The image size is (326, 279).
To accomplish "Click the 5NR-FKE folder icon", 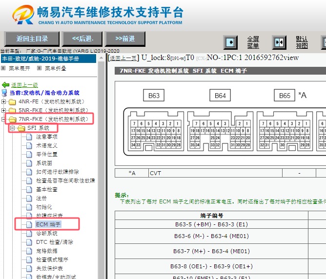I will (x=13, y=110).
